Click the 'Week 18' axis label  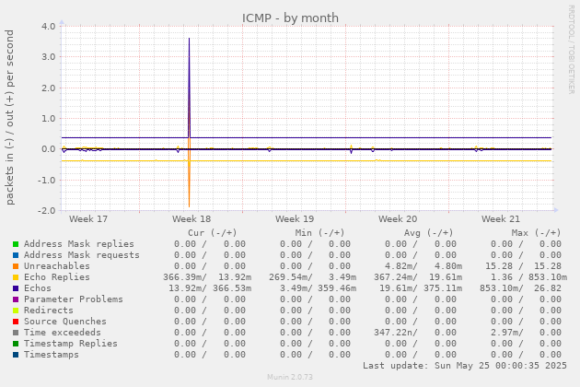click(x=191, y=219)
